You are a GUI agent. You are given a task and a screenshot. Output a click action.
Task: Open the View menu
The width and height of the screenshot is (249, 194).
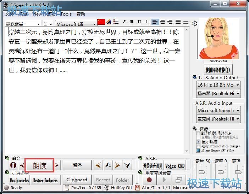click(x=37, y=14)
